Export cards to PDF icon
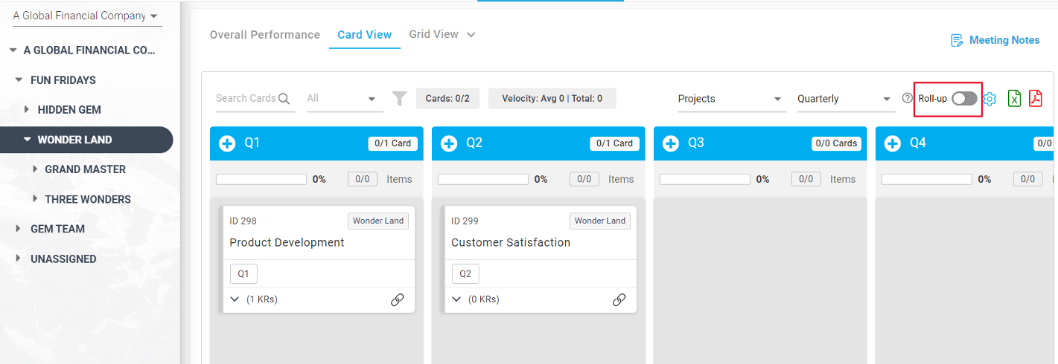Viewport: 1058px width, 364px height. [1035, 99]
